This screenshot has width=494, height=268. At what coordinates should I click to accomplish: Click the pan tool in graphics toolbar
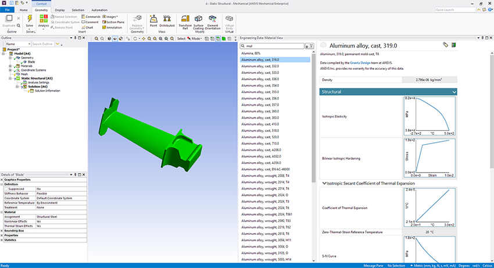point(144,38)
